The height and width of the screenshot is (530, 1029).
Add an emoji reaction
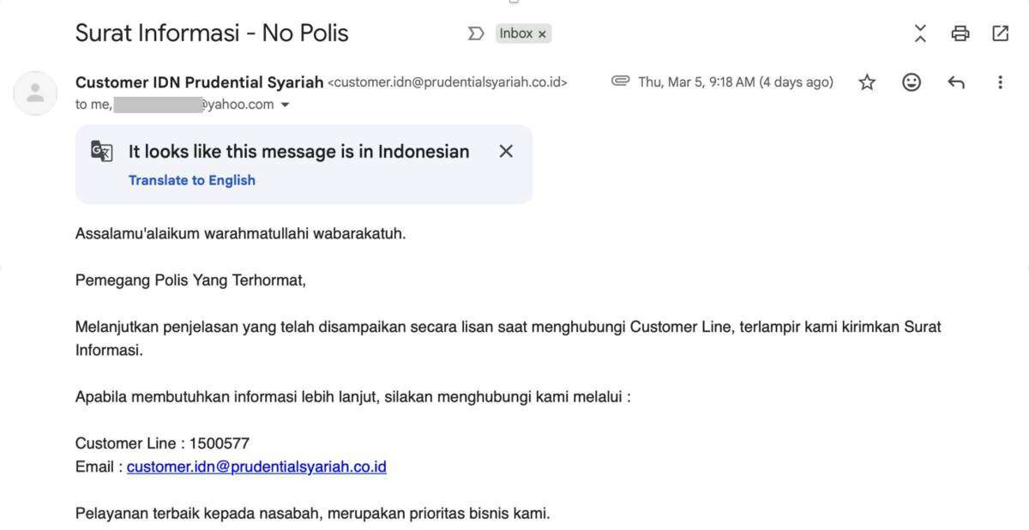point(912,82)
